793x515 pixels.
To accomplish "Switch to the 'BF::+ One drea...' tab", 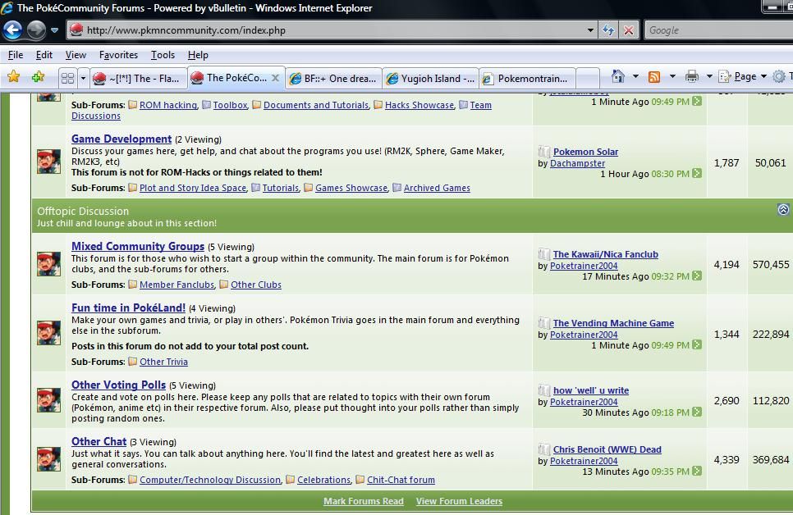I will pyautogui.click(x=334, y=79).
